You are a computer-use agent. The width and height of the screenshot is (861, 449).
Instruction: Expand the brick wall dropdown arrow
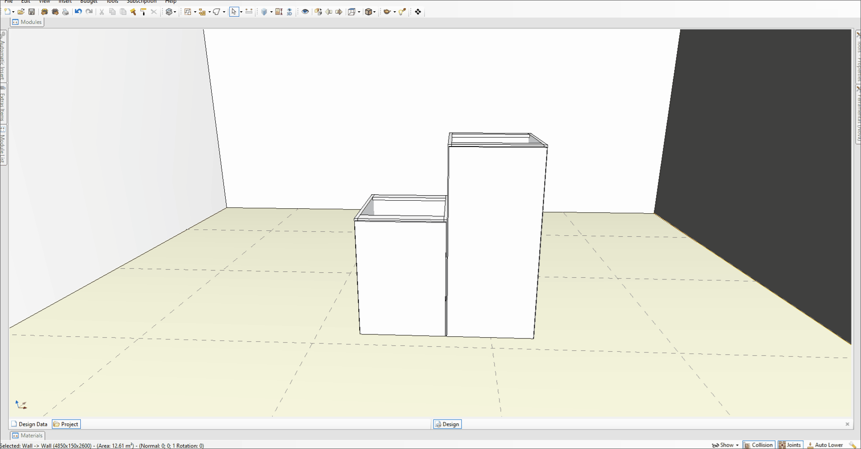[209, 12]
